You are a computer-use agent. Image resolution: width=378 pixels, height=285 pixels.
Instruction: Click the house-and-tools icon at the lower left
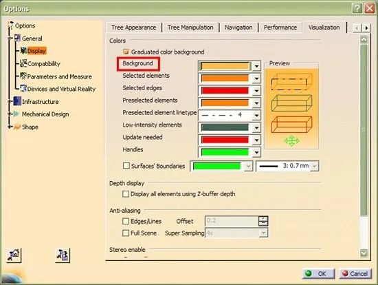point(14,255)
